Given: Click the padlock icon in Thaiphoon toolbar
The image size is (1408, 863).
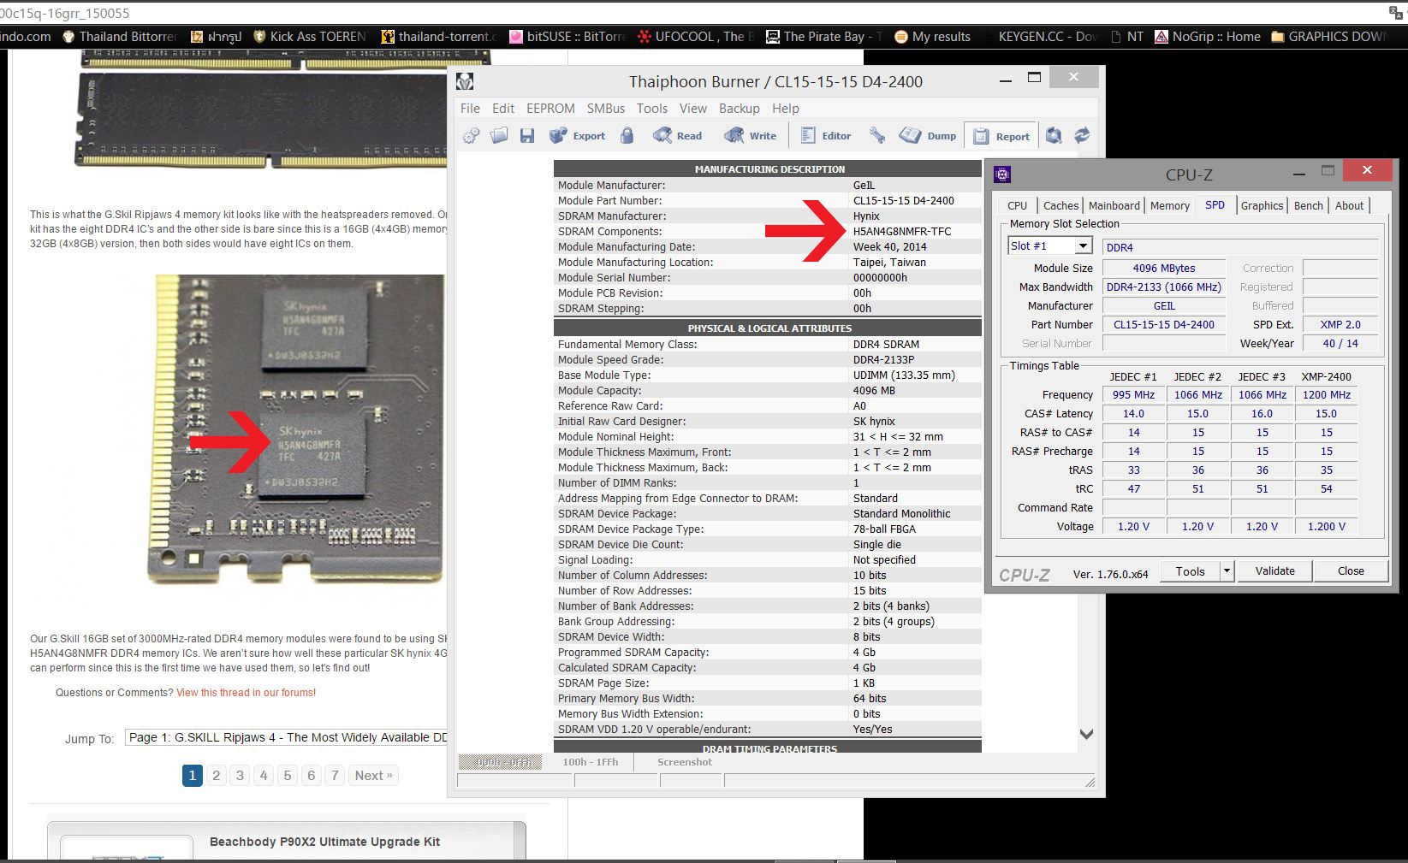Looking at the screenshot, I should pos(627,136).
